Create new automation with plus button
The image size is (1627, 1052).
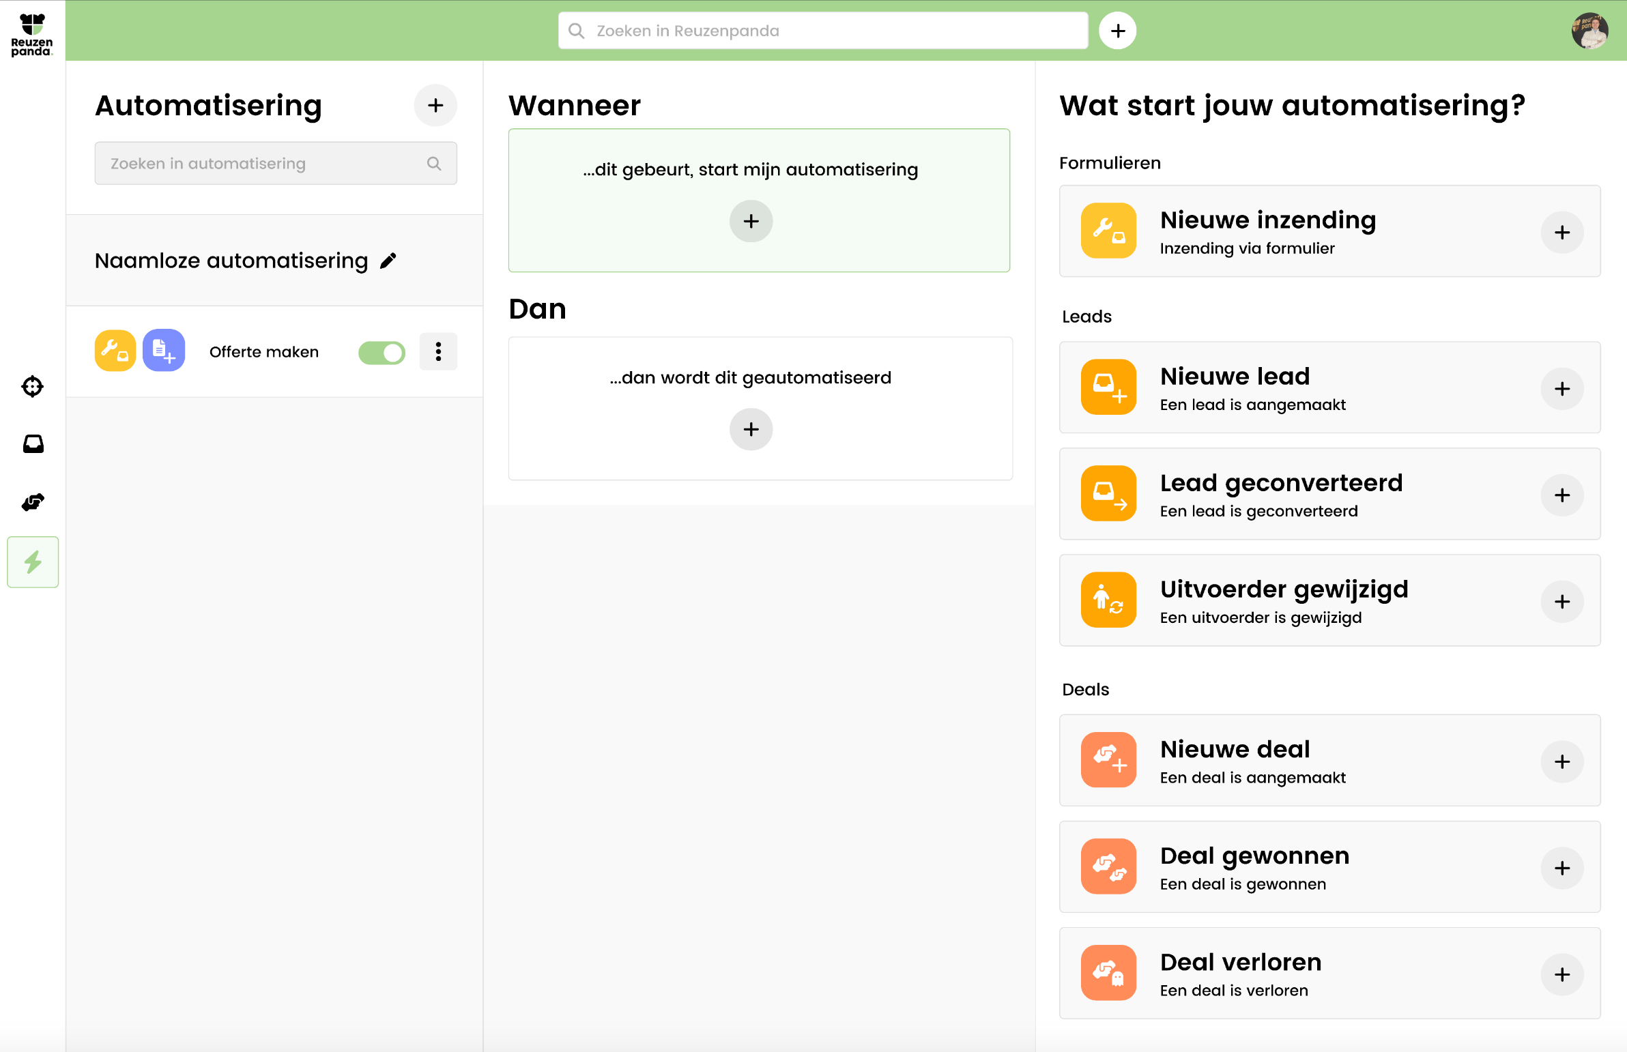tap(435, 106)
